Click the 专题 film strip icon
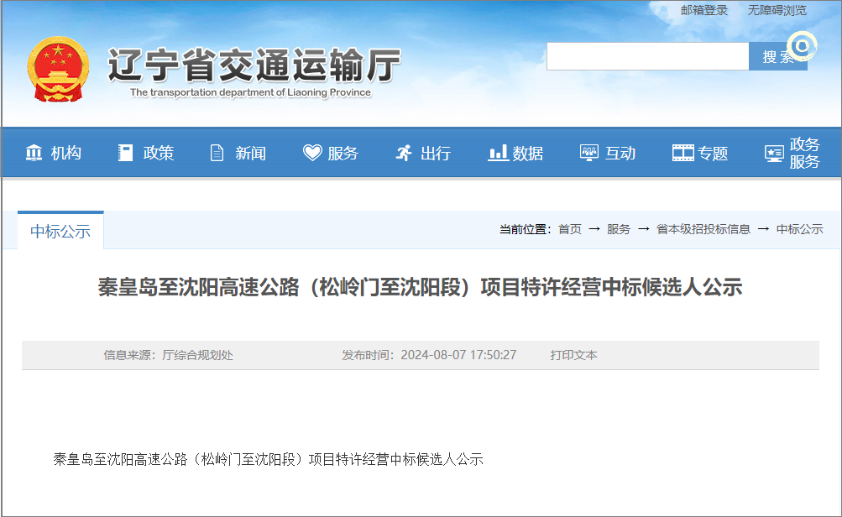 pyautogui.click(x=683, y=153)
